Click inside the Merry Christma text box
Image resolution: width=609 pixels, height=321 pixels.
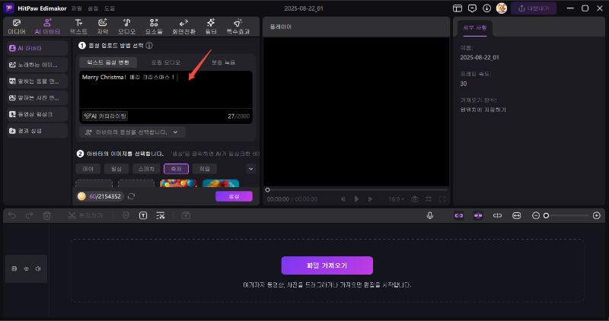(166, 89)
